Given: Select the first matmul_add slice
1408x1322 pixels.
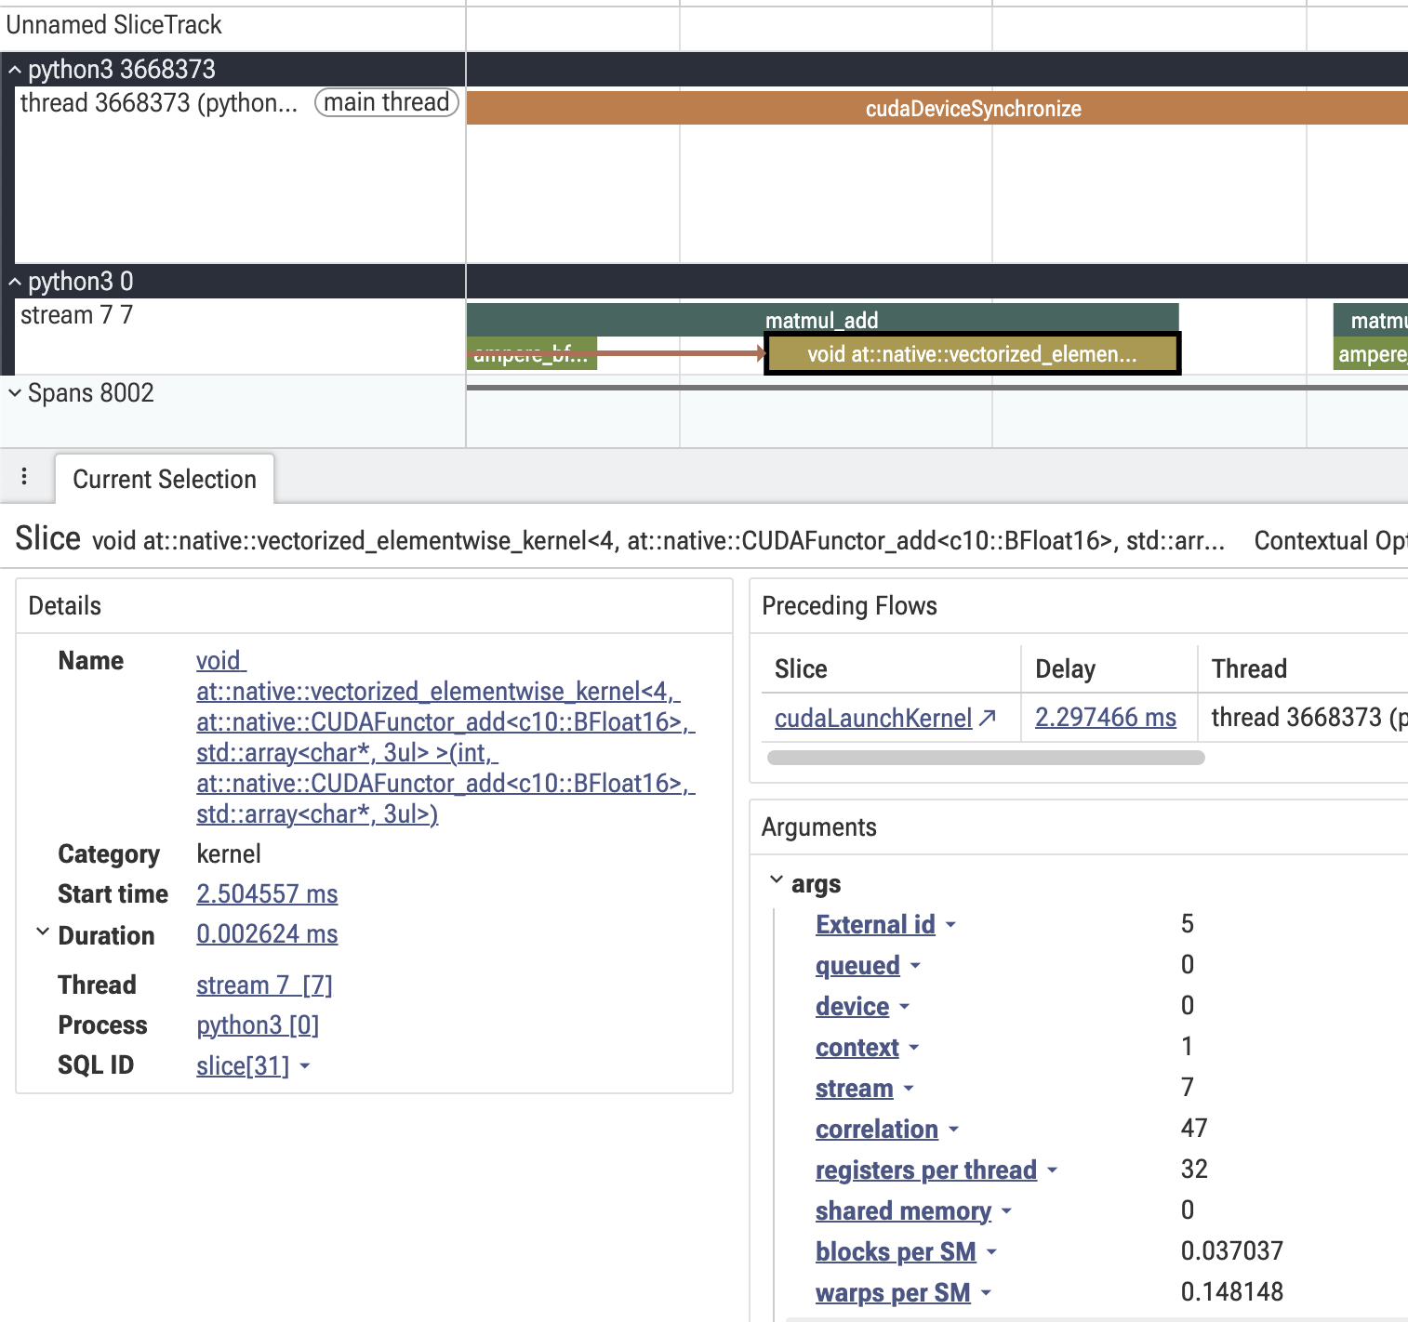Looking at the screenshot, I should [x=822, y=319].
